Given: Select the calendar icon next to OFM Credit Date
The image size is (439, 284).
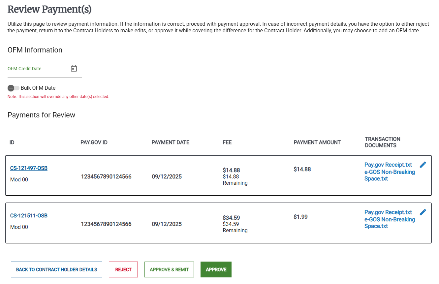Looking at the screenshot, I should tap(74, 68).
